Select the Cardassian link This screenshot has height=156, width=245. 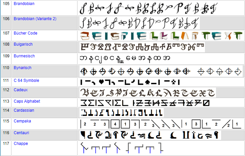(24, 110)
